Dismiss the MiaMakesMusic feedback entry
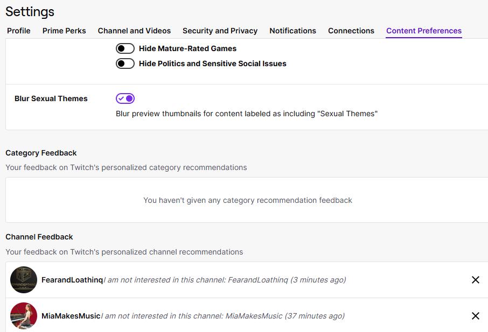 [476, 316]
